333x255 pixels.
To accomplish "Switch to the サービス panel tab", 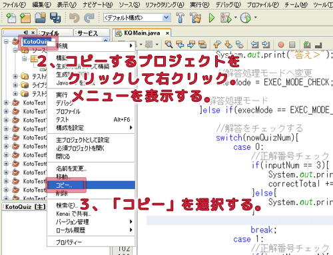I will click(92, 33).
